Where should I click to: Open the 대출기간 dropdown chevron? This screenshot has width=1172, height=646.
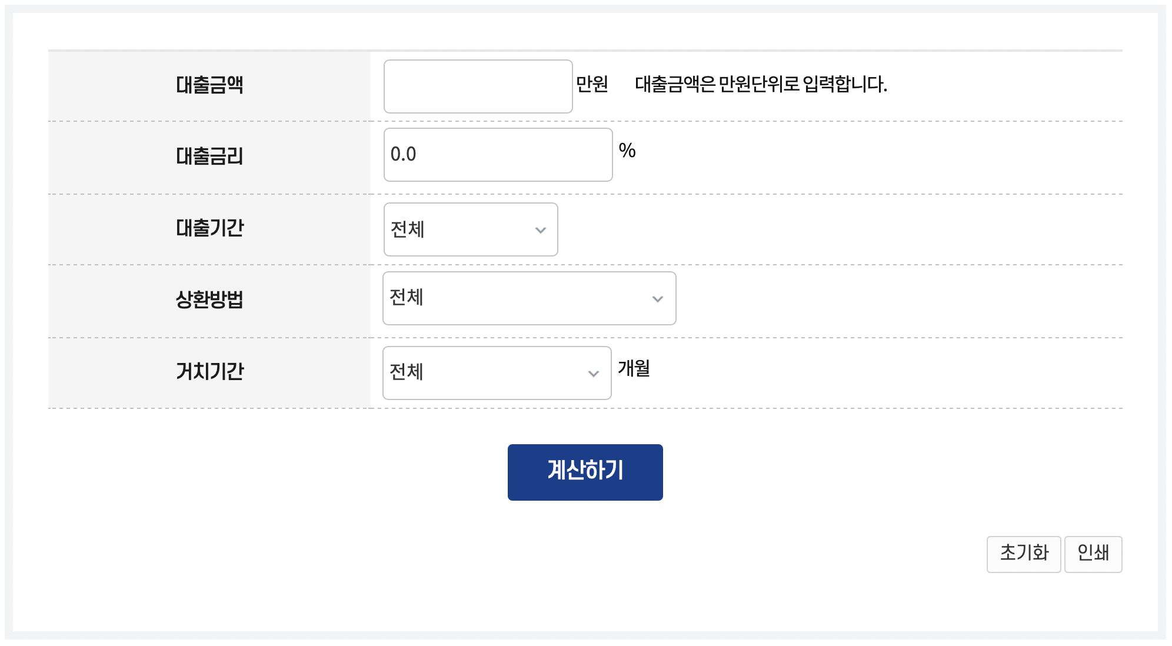coord(540,230)
